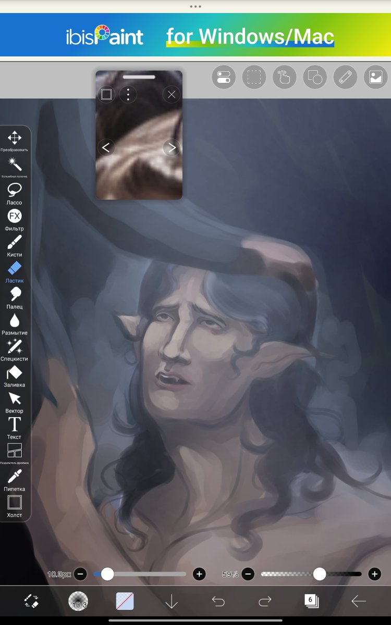This screenshot has width=391, height=625.
Task: Select the Eyedropper (Пипетка) tool
Action: pos(15,480)
